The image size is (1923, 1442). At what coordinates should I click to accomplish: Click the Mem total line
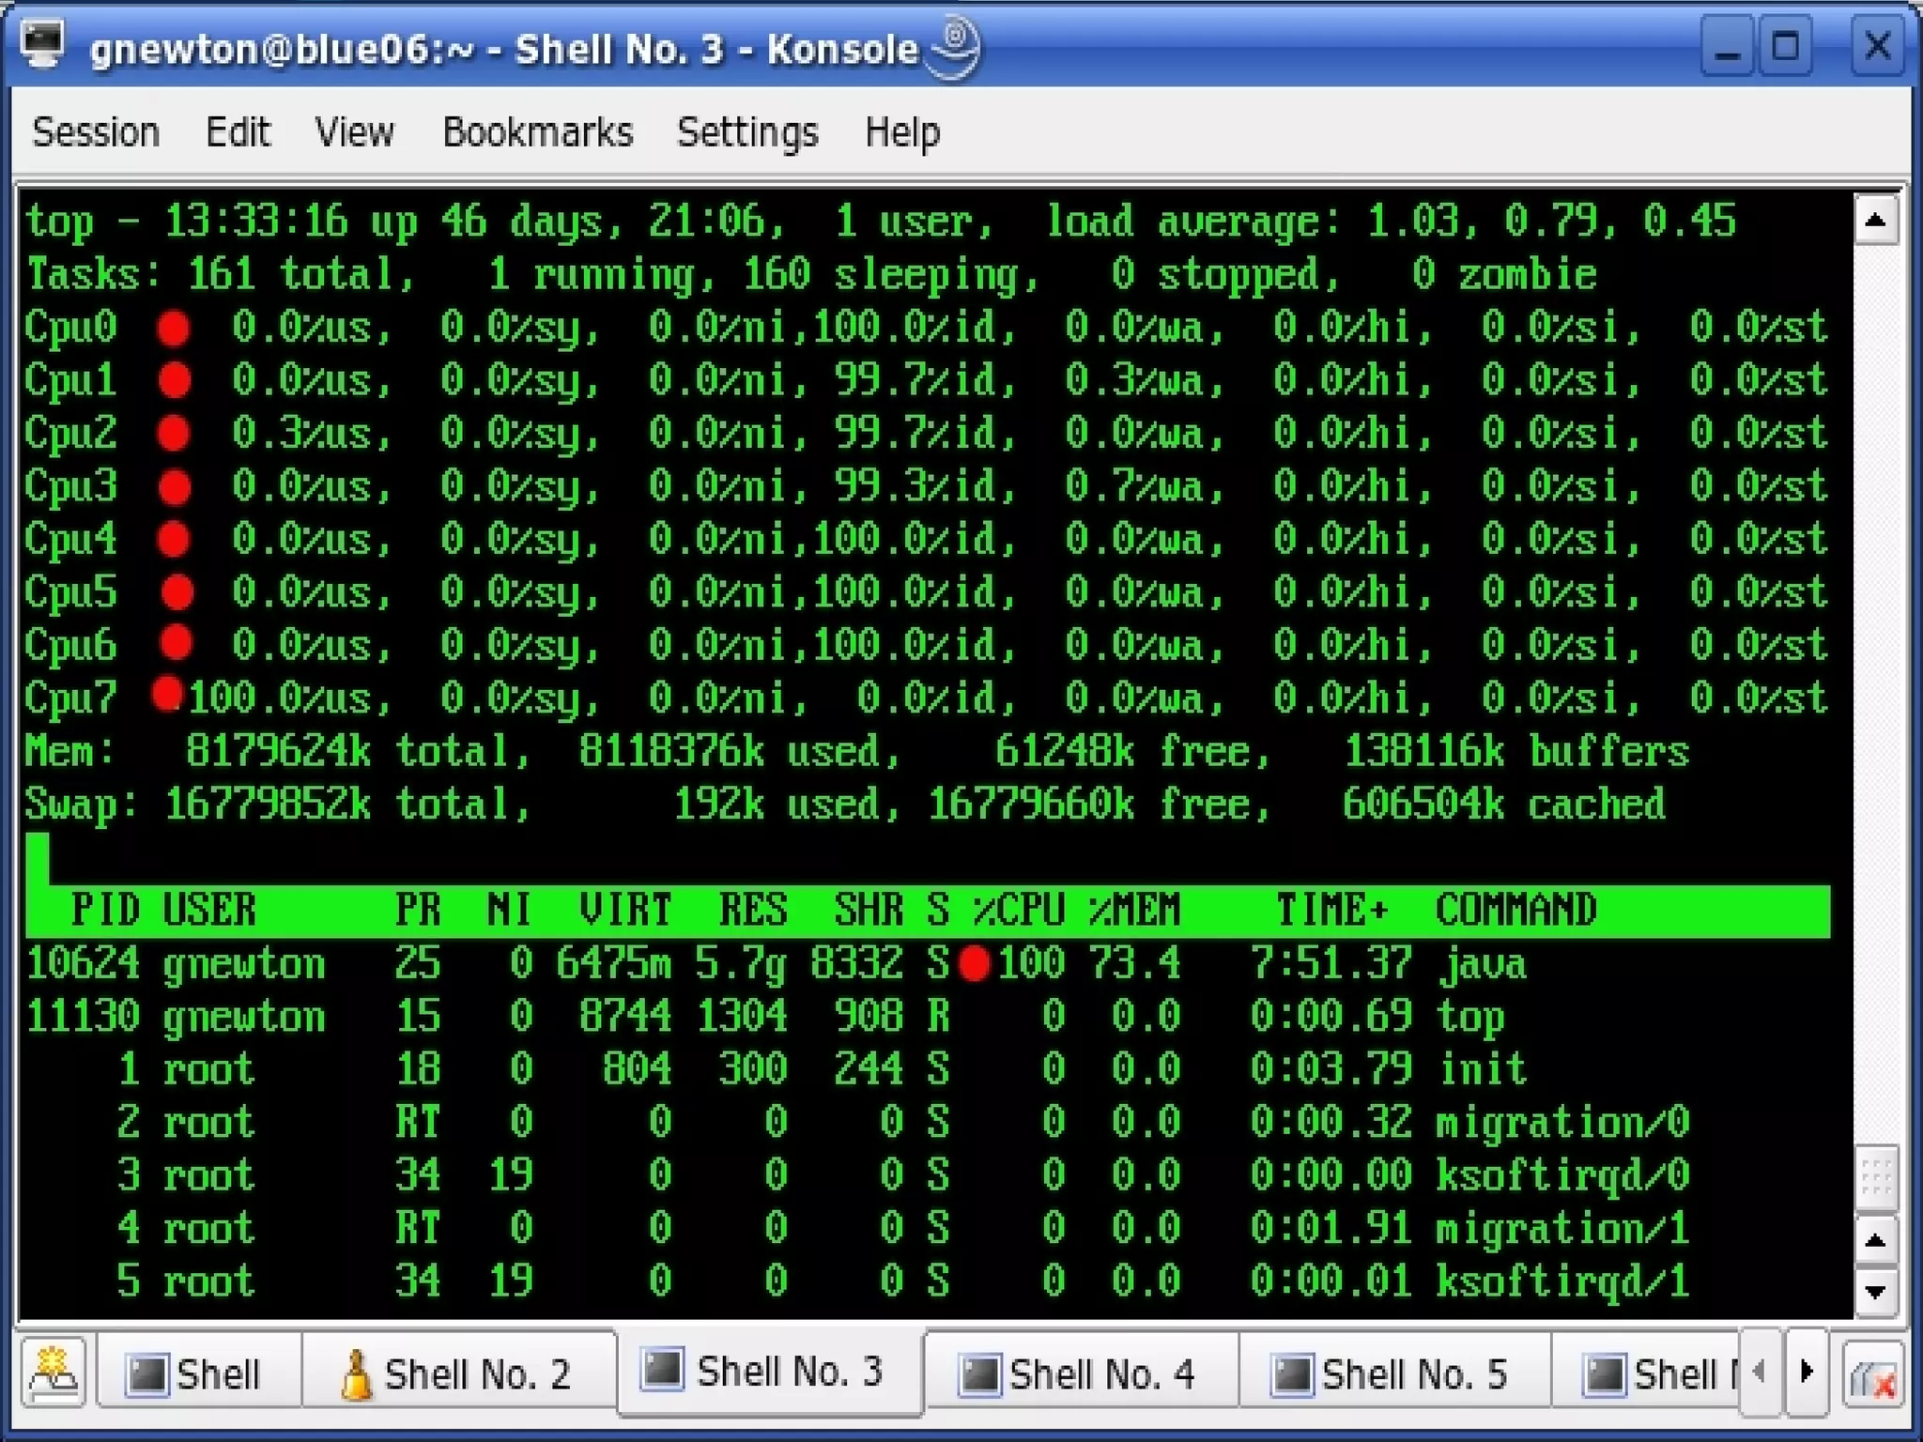856,751
